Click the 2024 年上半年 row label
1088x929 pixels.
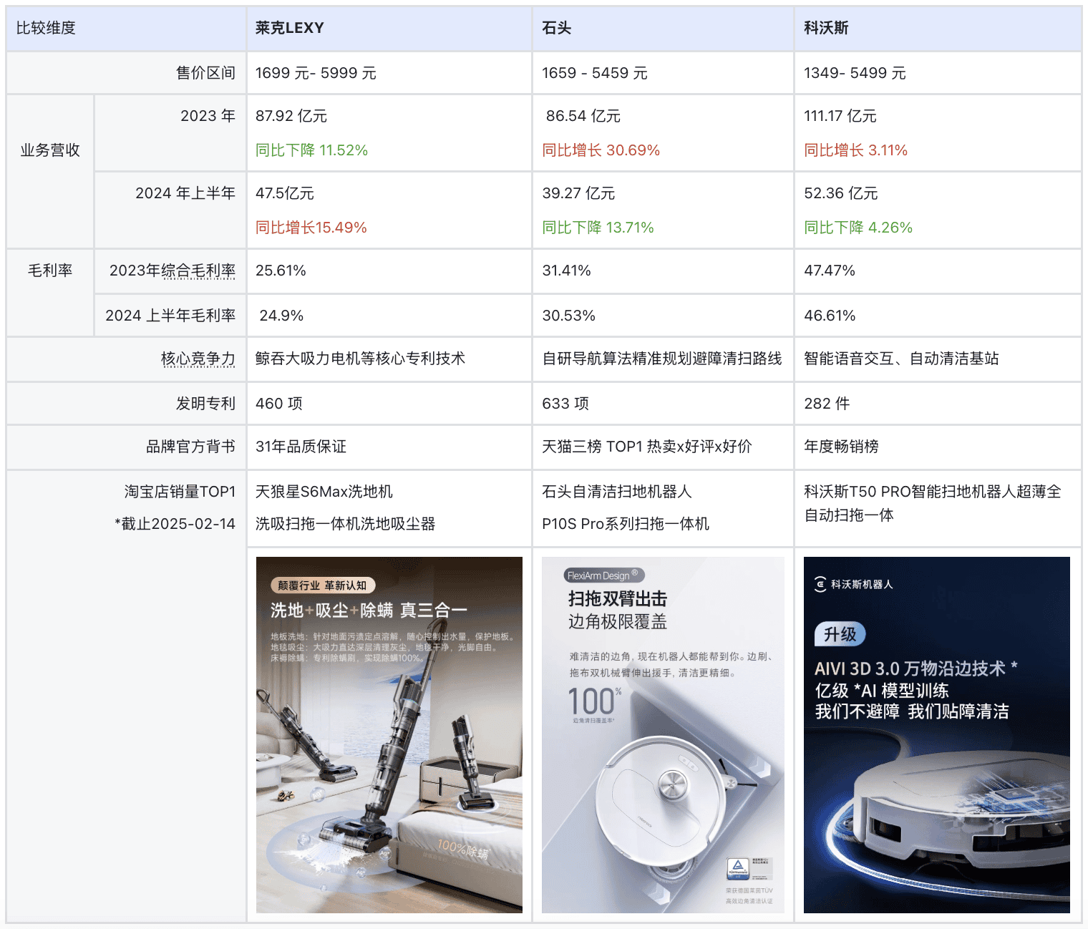[x=185, y=193]
